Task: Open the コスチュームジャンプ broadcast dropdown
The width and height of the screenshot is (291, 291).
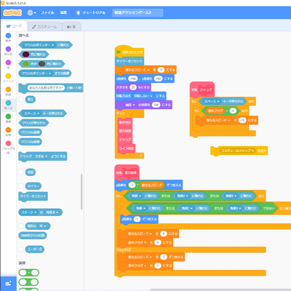Action: (238, 151)
